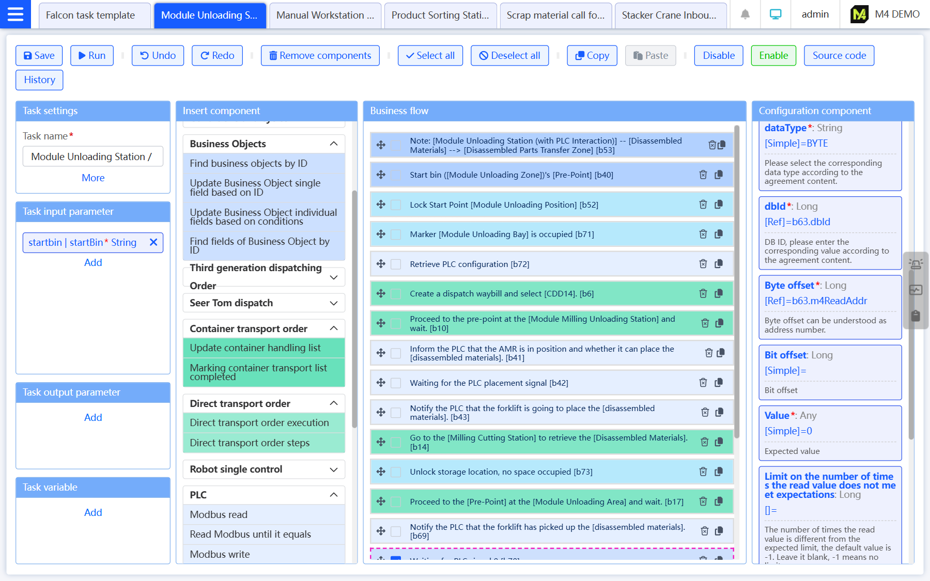Tick the Retrieve PLC configuration checkbox
Image resolution: width=930 pixels, height=581 pixels.
(x=396, y=264)
